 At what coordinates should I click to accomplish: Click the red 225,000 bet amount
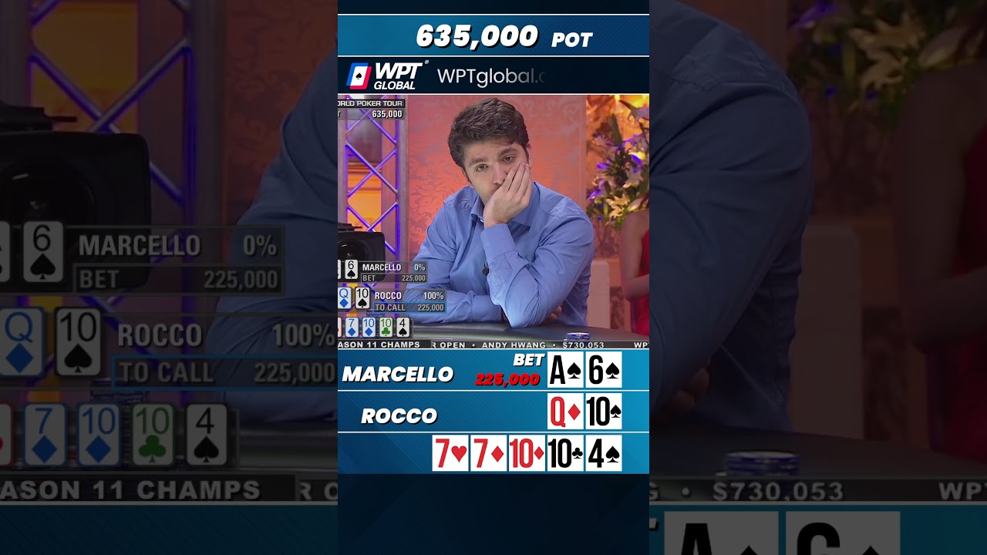507,379
